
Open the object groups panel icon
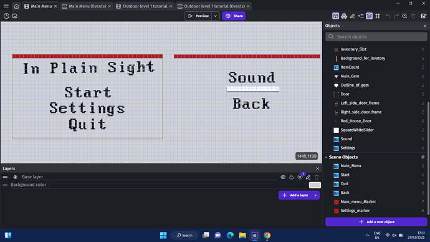pos(344,16)
